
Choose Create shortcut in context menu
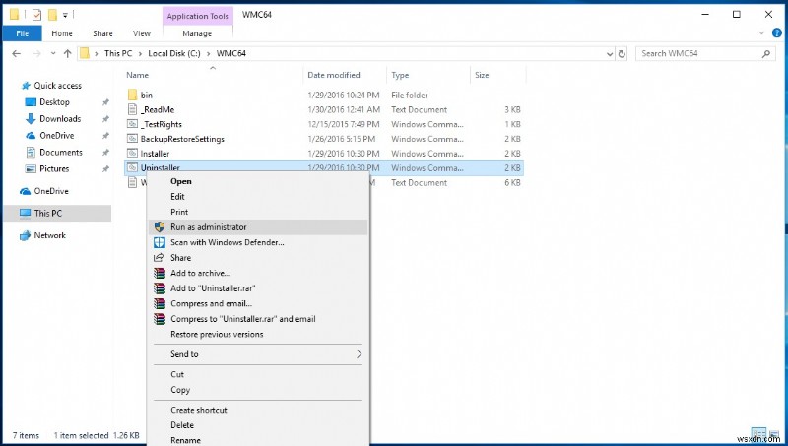point(258,410)
